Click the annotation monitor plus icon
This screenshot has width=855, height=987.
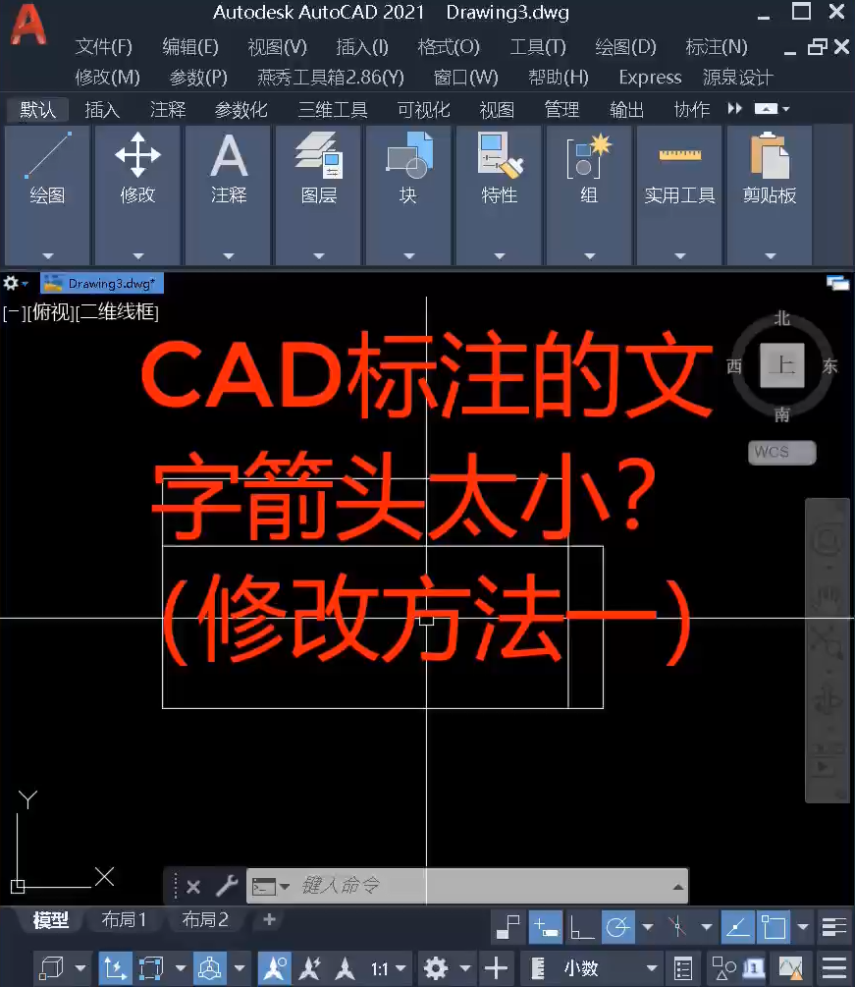(496, 968)
